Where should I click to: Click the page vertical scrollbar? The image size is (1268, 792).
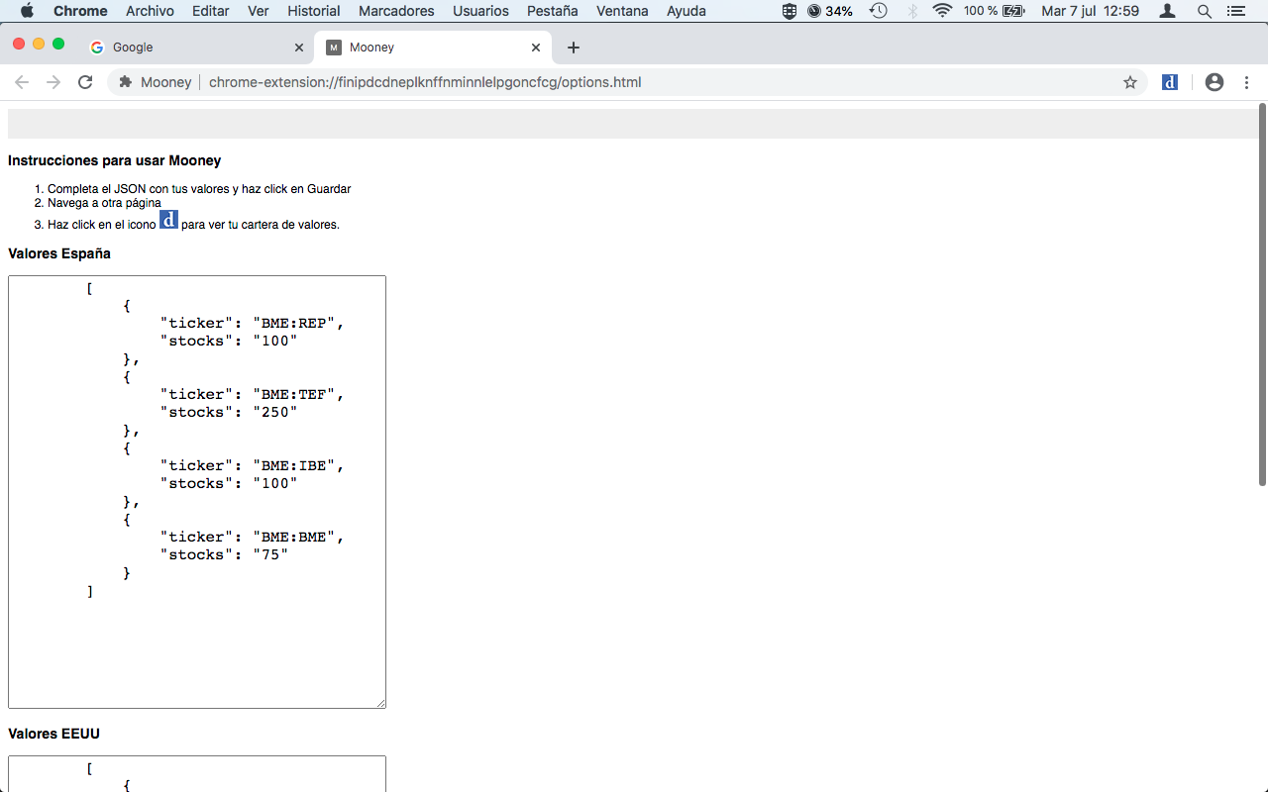[x=1262, y=294]
